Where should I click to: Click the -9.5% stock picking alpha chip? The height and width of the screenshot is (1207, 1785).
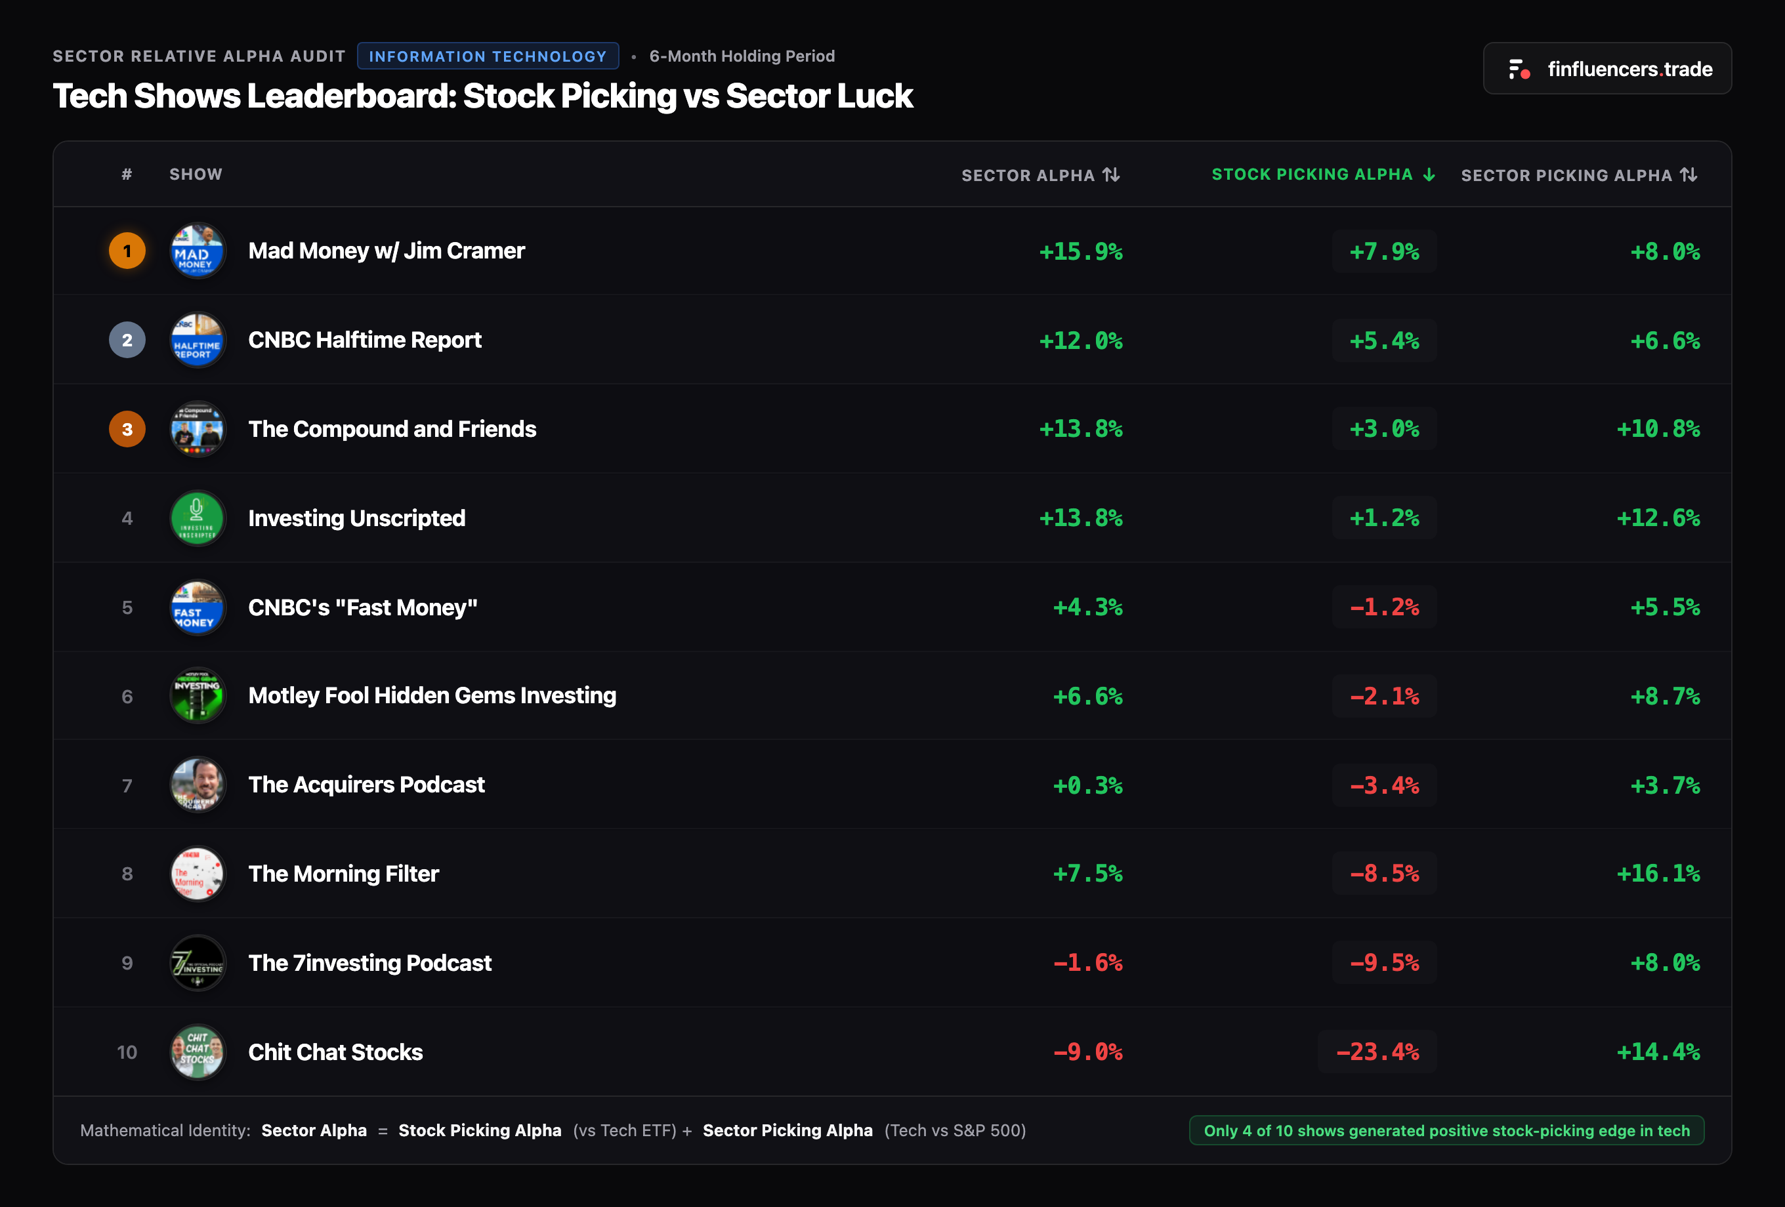tap(1385, 963)
